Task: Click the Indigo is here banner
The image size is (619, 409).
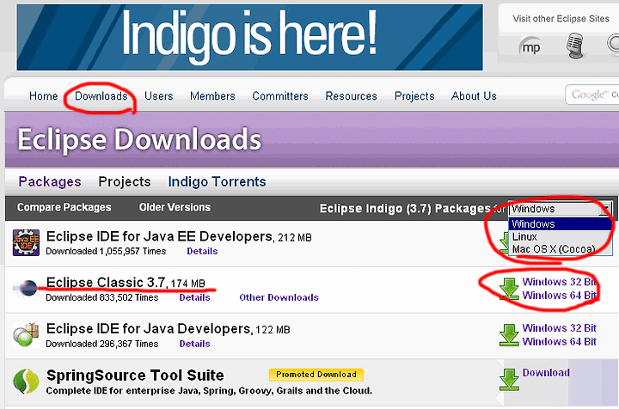Action: pyautogui.click(x=249, y=37)
